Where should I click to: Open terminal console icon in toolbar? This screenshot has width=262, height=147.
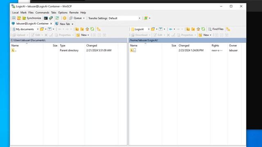45,18
